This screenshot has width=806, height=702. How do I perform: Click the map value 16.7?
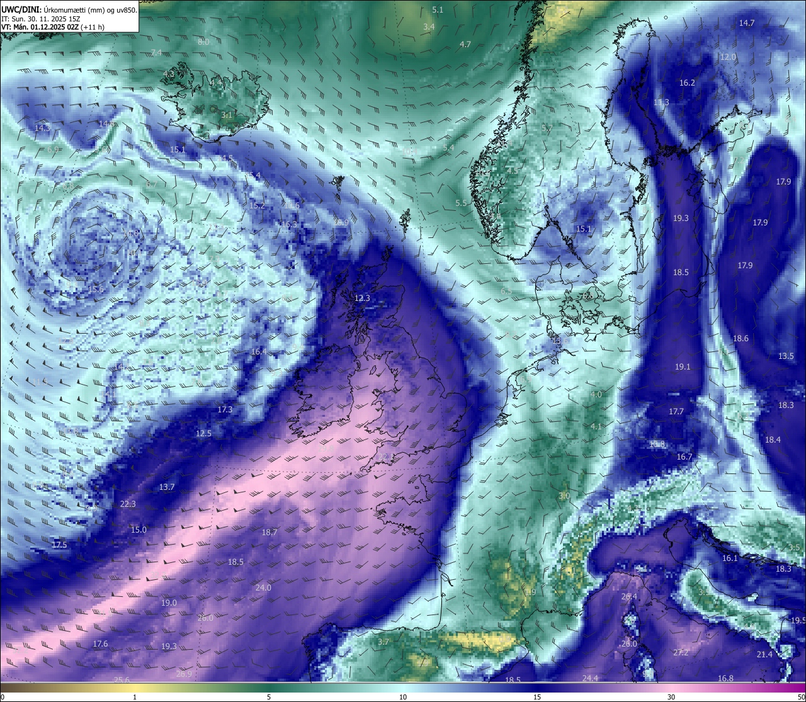click(x=684, y=456)
